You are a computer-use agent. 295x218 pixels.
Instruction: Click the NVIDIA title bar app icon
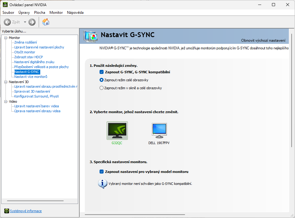[x=5, y=5]
